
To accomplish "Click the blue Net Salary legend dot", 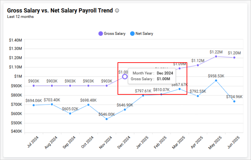I will (132, 33).
